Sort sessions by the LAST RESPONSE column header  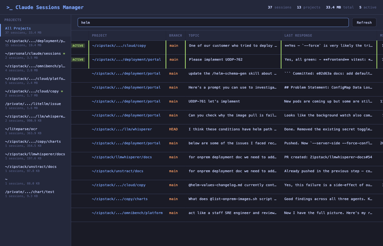[x=298, y=35]
